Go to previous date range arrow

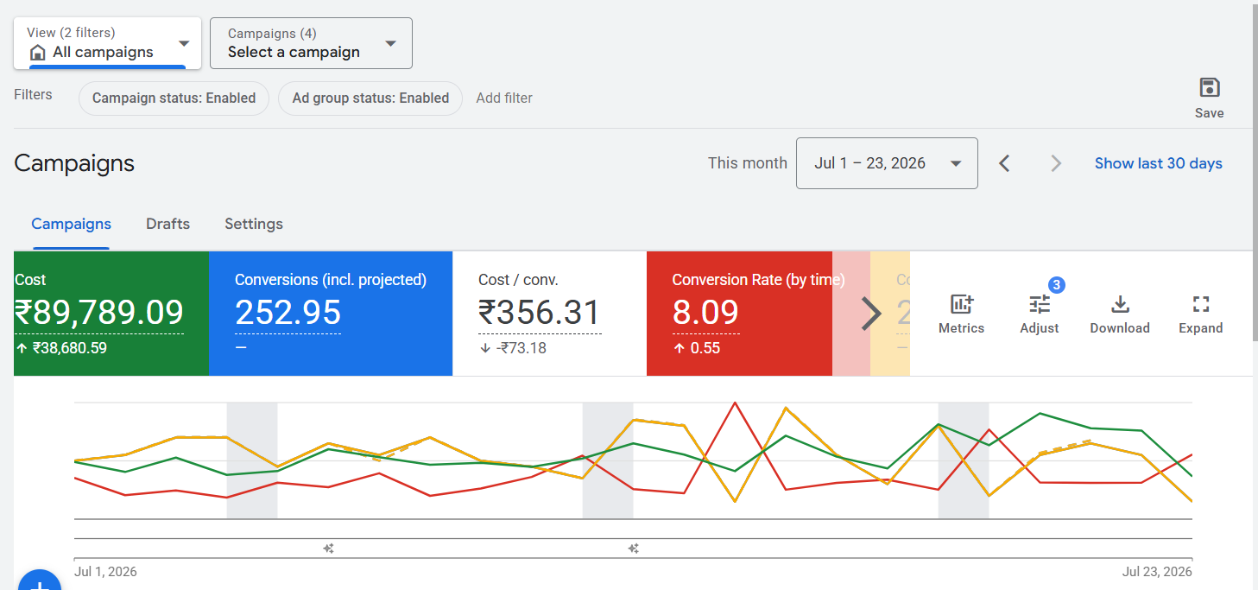click(1004, 163)
